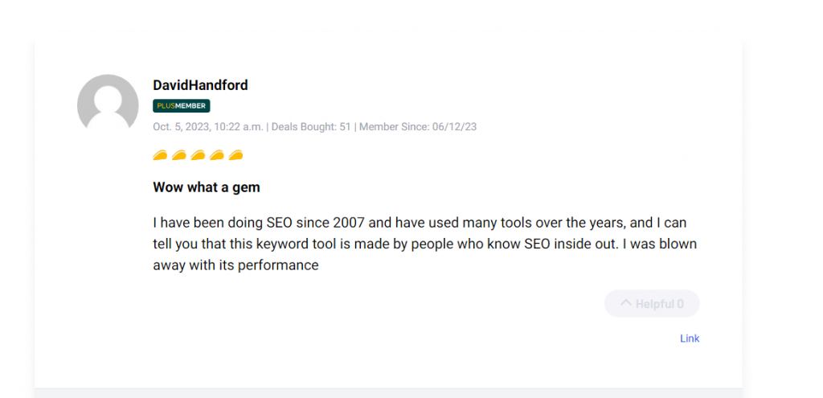Select the fourth taco rating icon
The width and height of the screenshot is (823, 398).
point(216,154)
